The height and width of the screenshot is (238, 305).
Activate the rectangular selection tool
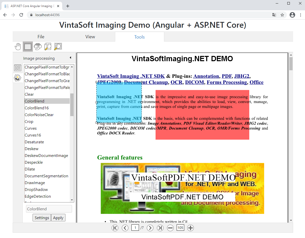[x=28, y=47]
